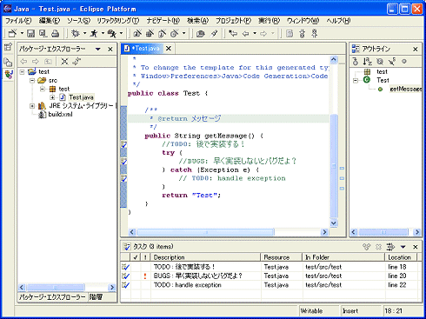This screenshot has height=319, width=426.
Task: Toggle Hide Static Members in Outline toolbar
Action: (392, 61)
